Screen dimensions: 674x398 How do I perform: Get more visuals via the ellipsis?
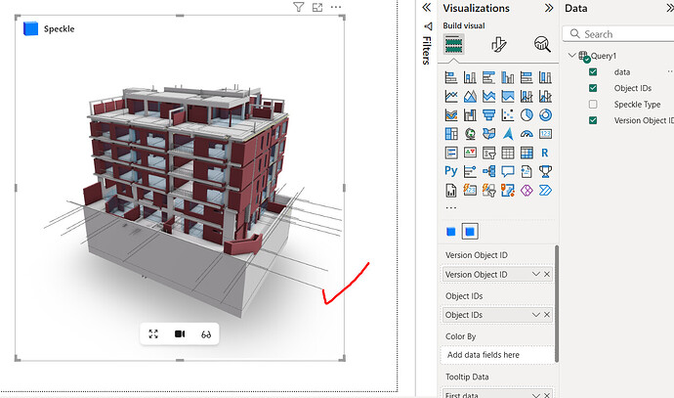click(x=451, y=208)
